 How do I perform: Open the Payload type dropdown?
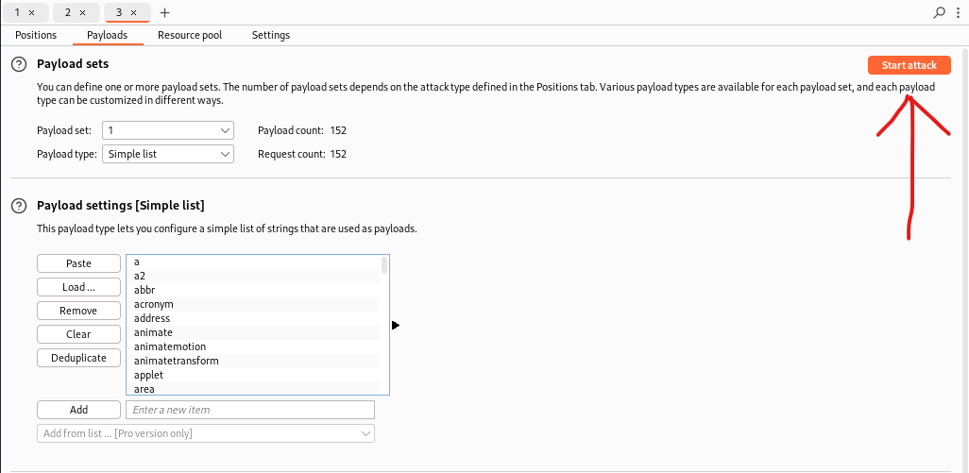click(168, 154)
